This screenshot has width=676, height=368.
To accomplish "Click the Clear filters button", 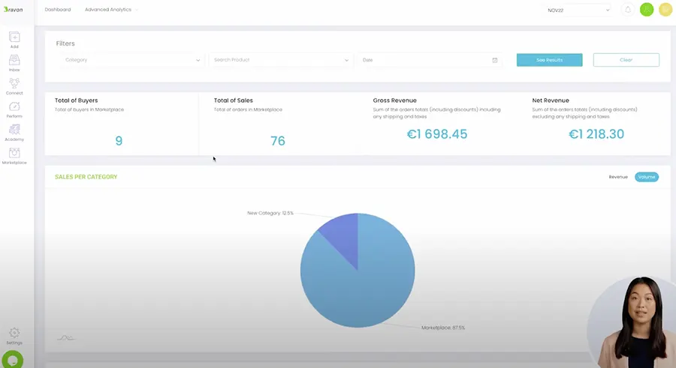I will (626, 60).
